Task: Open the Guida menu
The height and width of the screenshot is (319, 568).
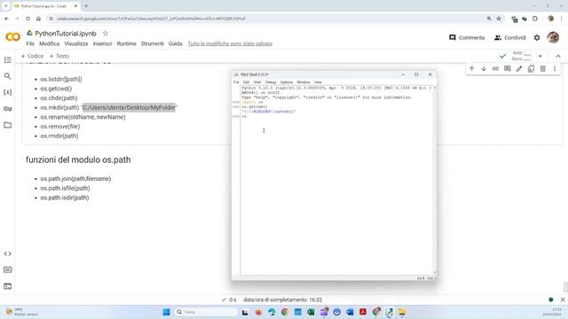Action: 176,43
